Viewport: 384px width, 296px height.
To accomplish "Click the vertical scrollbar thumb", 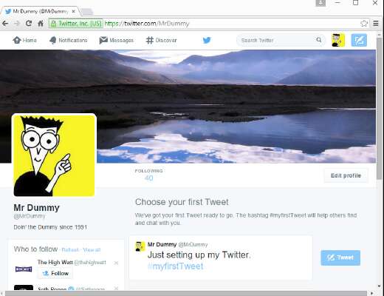I will coord(380,109).
